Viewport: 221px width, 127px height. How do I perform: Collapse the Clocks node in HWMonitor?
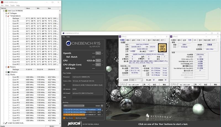pos(6,75)
